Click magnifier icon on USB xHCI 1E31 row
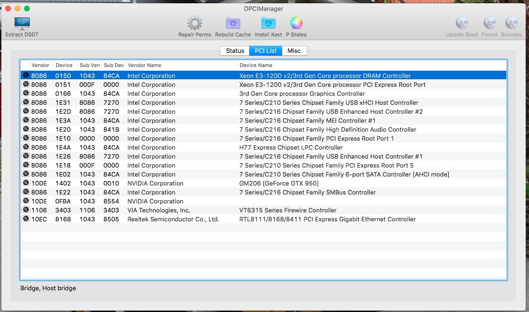 (25, 102)
